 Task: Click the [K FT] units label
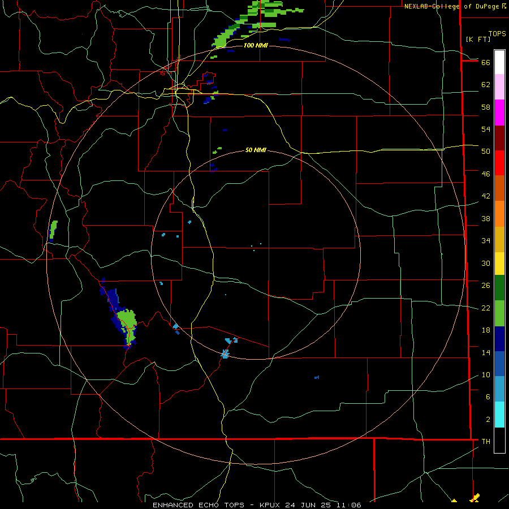[x=478, y=39]
